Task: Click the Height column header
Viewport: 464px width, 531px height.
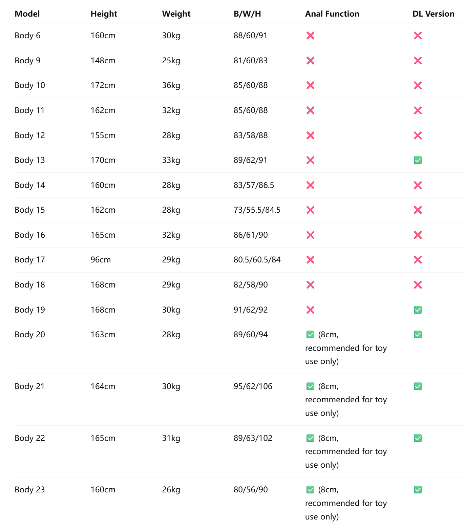Action: (104, 14)
